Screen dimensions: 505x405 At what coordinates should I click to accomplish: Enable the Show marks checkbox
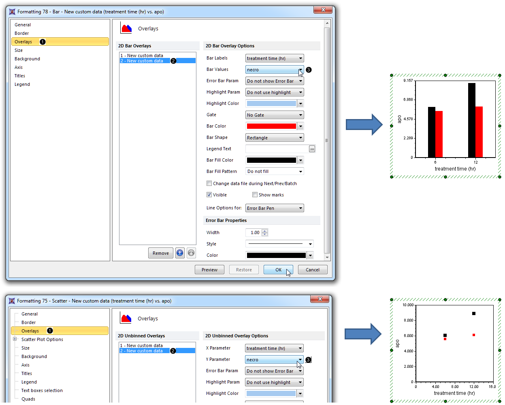point(255,195)
